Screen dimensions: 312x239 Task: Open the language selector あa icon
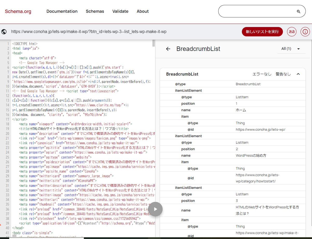(292, 32)
